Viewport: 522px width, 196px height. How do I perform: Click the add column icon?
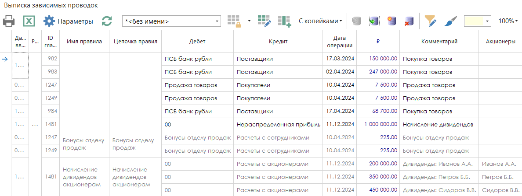point(284,21)
